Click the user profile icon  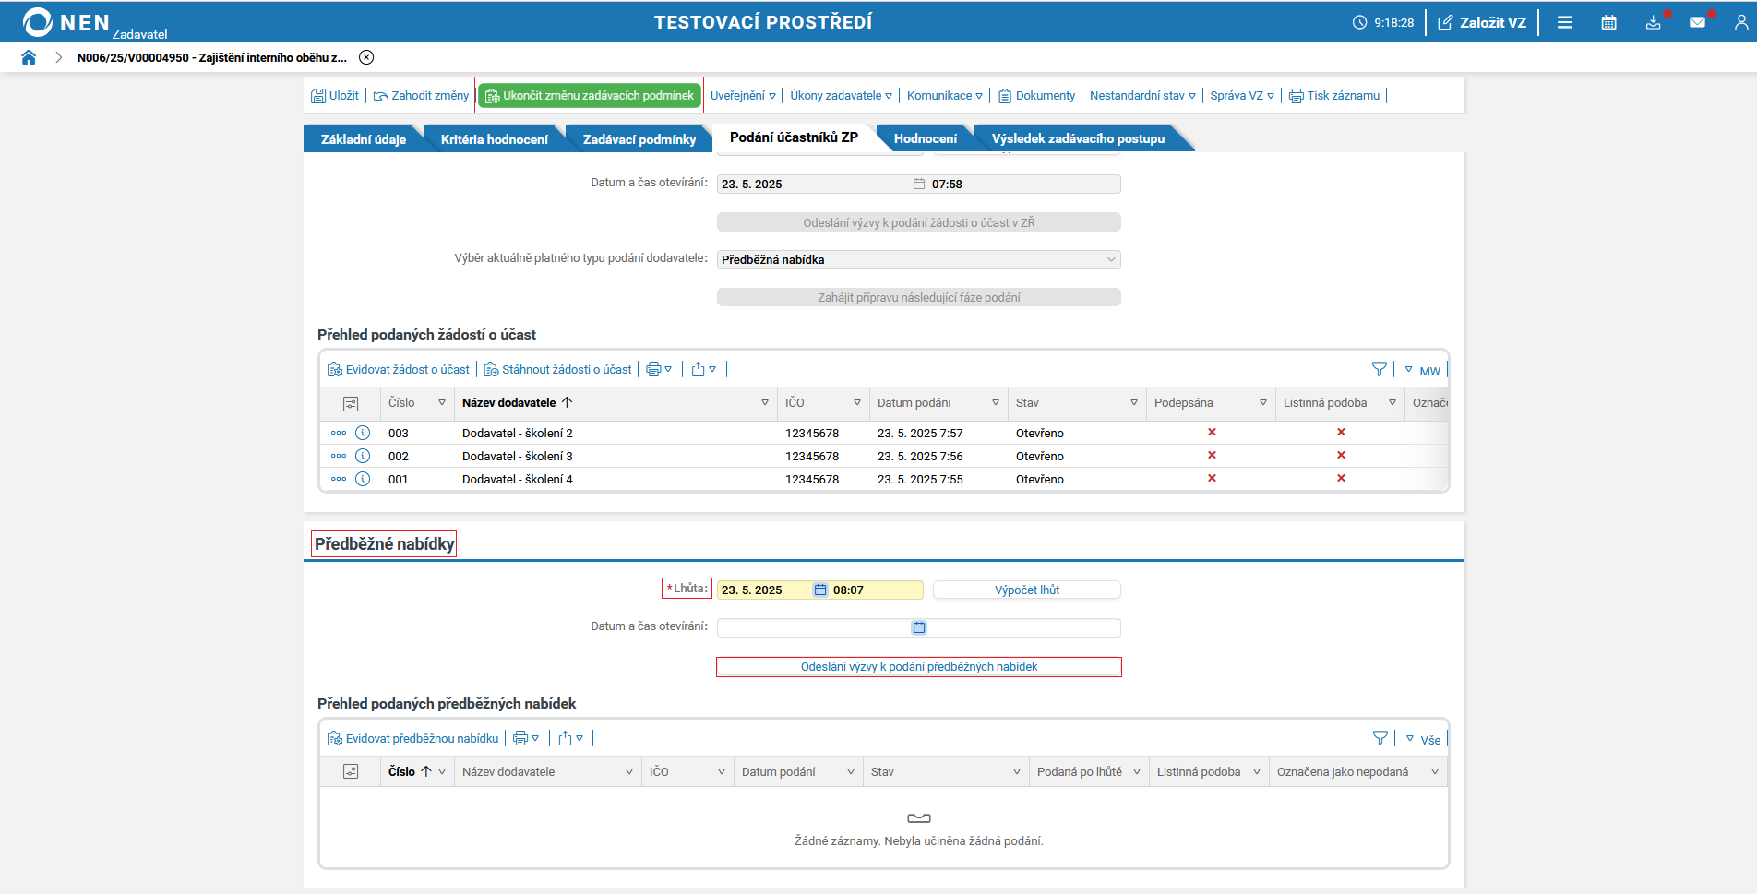1740,22
